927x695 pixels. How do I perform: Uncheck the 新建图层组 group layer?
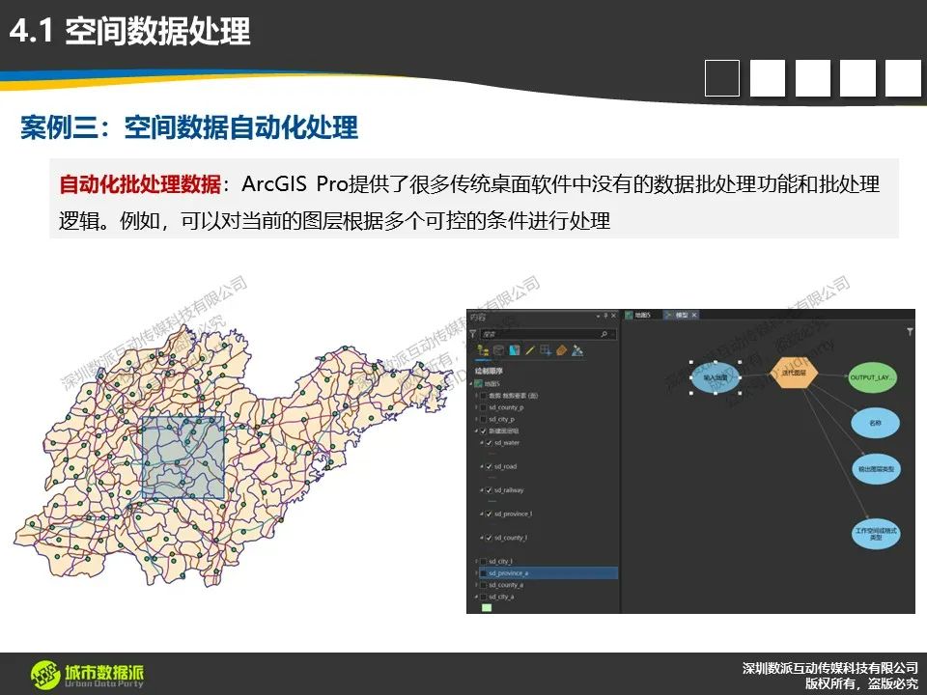click(483, 431)
